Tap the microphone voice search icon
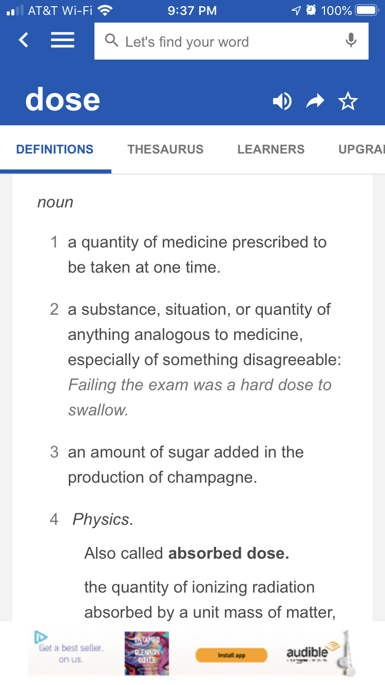This screenshot has height=685, width=385. coord(351,41)
